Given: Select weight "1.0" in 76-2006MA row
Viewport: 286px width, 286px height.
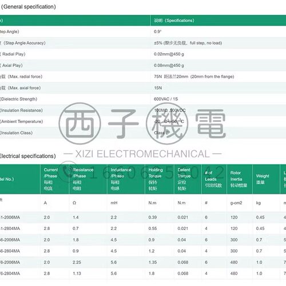Looking at the screenshot, I should click(259, 262).
